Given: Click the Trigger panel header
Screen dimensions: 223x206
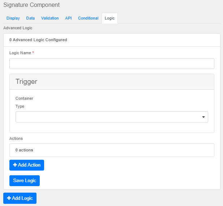Looking at the screenshot, I should 112,82.
